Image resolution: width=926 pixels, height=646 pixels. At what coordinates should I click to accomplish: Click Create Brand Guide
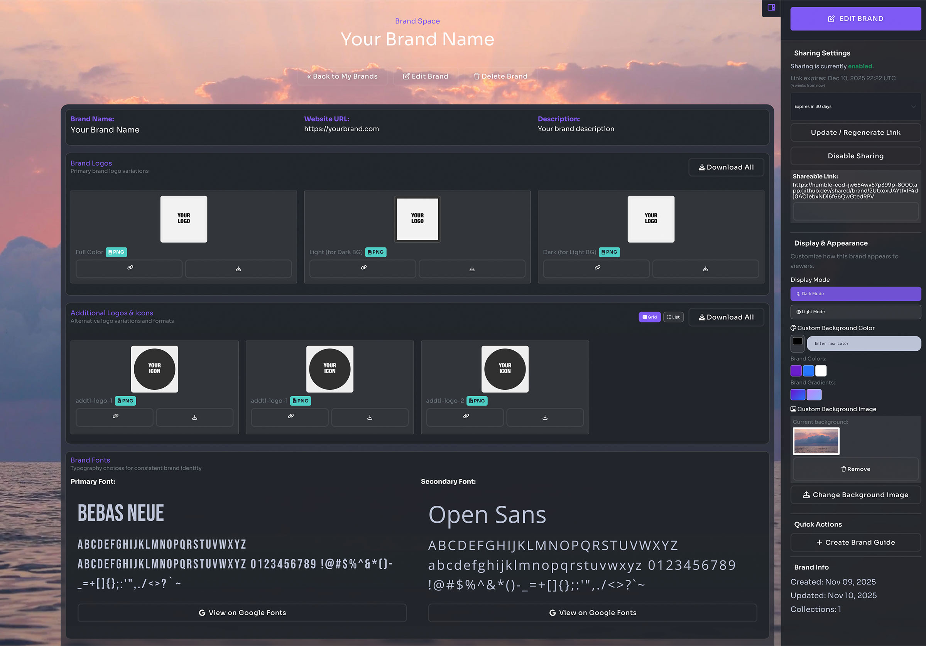pyautogui.click(x=855, y=542)
